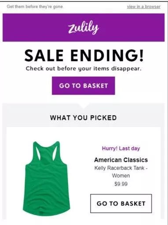This screenshot has height=225, width=168.
Task: Click the Kelly Racerback Tank product title
Action: tap(121, 172)
